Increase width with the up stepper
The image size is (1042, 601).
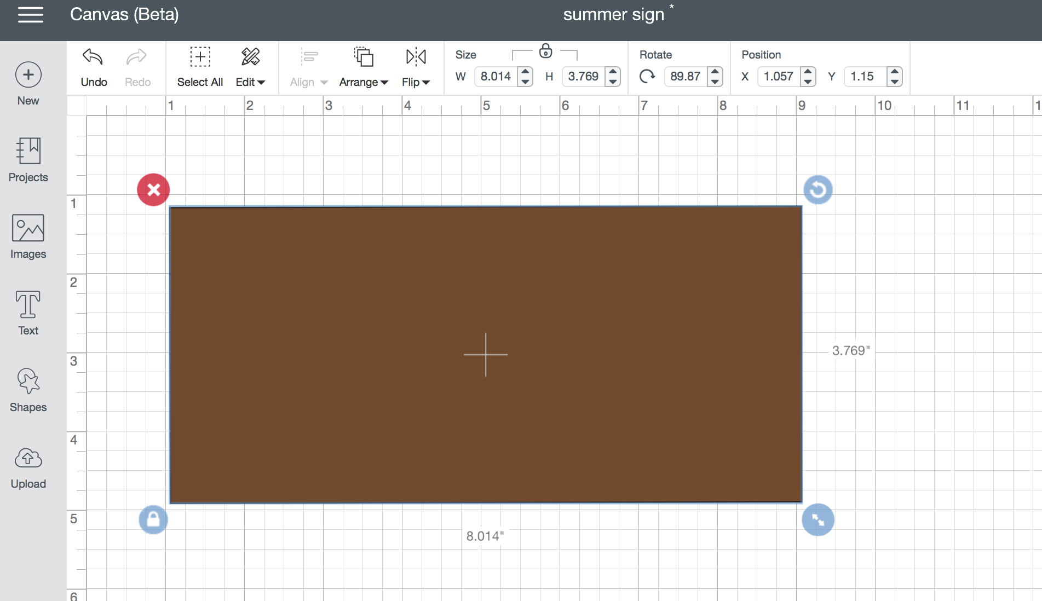click(525, 72)
